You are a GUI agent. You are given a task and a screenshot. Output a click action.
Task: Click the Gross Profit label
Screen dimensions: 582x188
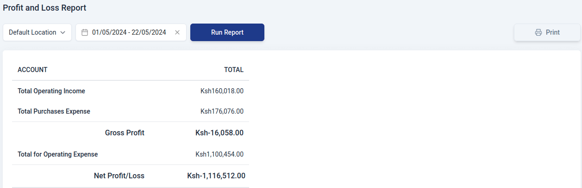point(125,133)
